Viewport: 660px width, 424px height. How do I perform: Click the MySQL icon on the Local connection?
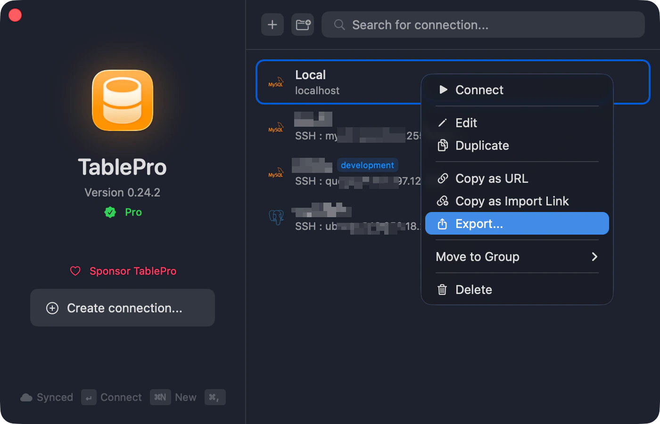[x=276, y=82]
